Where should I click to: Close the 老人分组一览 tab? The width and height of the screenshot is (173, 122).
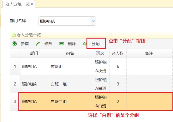point(32,4)
